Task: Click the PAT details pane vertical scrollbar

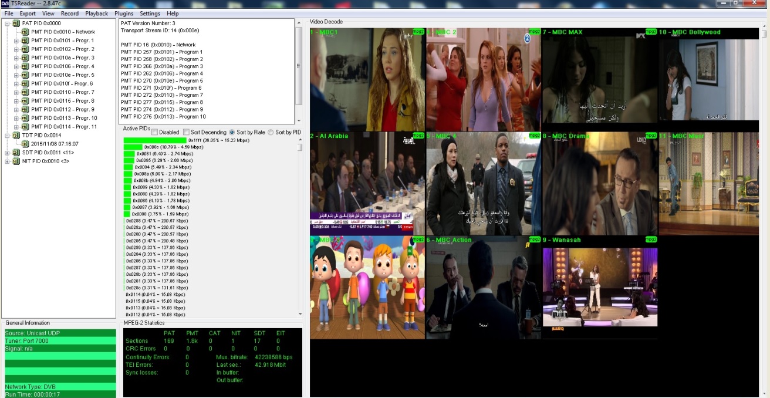Action: tap(299, 70)
